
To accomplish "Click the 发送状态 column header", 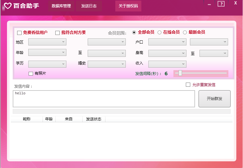I will 94,119.
